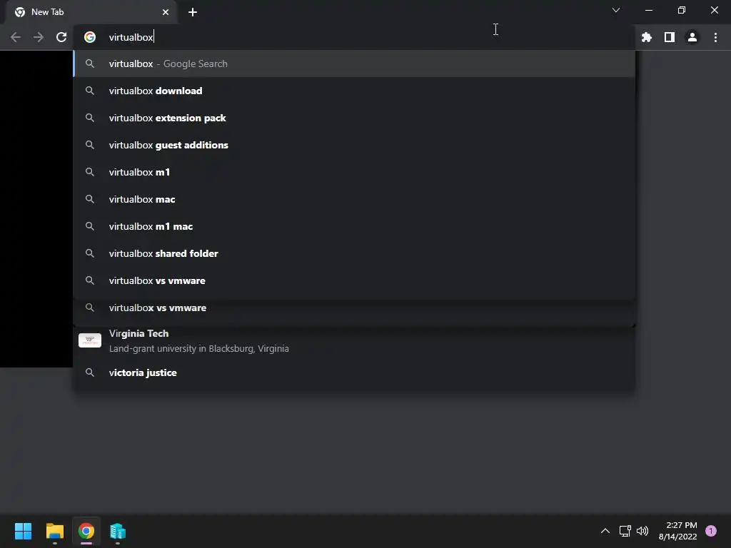This screenshot has height=548, width=731.
Task: Open the clock showing 2:27 PM
Action: (678, 531)
